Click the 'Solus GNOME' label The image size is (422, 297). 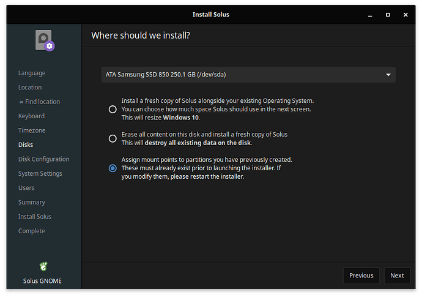tap(42, 281)
